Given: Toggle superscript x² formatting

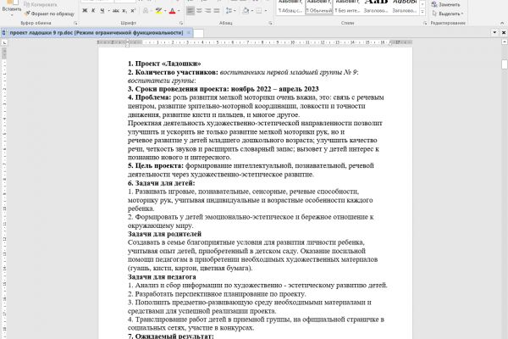Looking at the screenshot, I should [x=133, y=11].
